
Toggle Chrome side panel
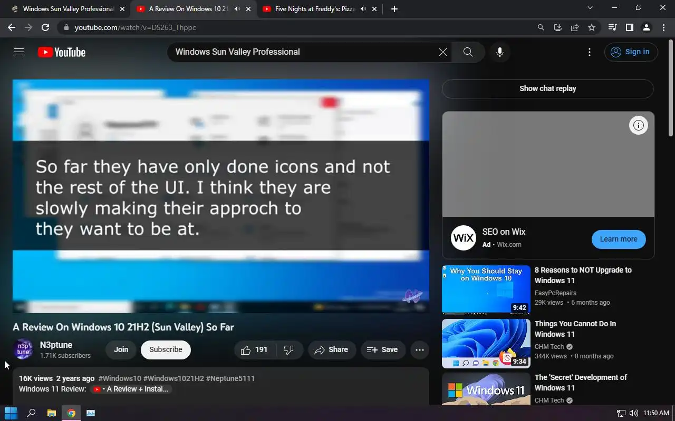(629, 27)
